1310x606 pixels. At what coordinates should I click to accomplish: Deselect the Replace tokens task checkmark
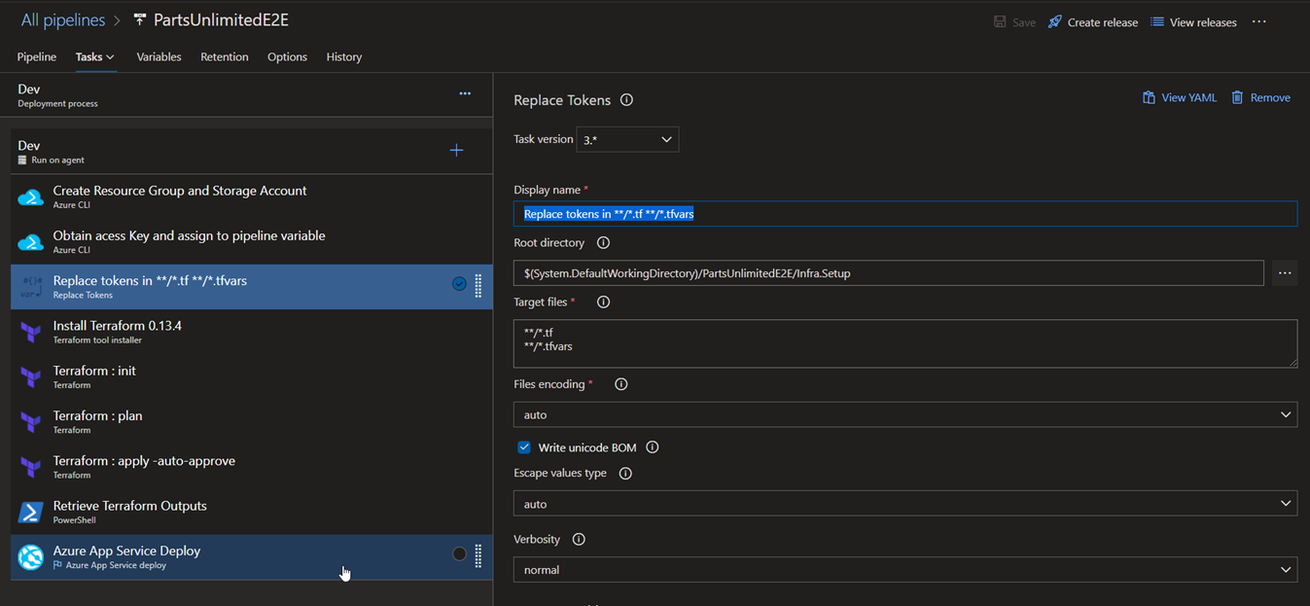tap(459, 284)
